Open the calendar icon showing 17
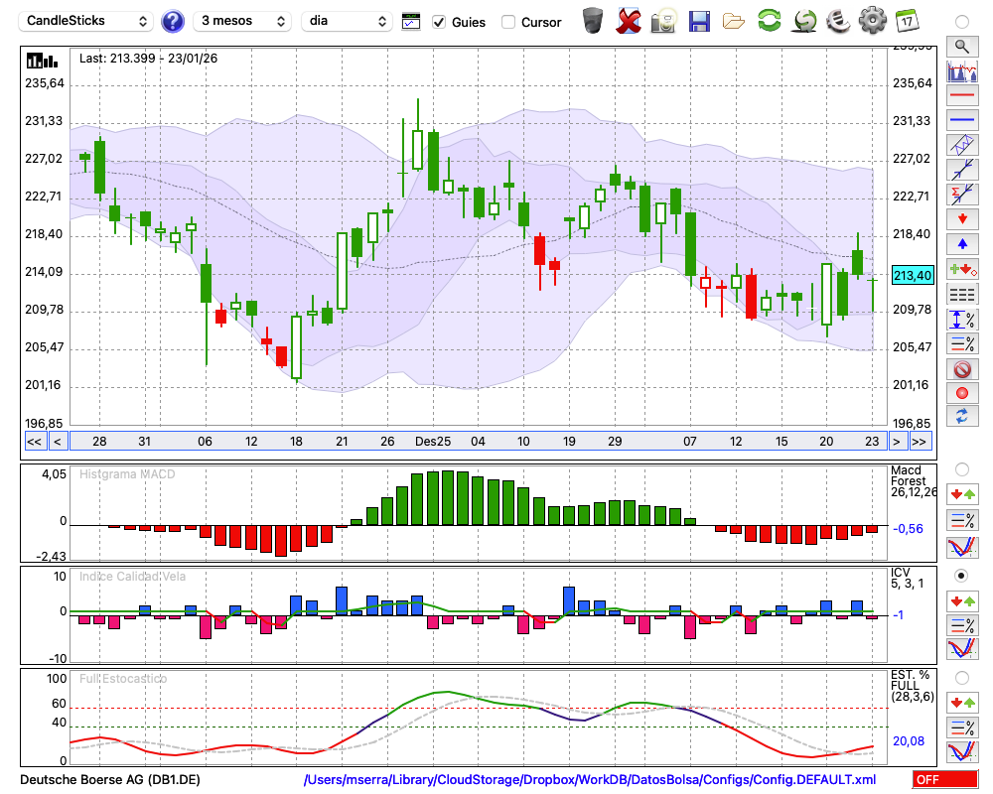Screen dimensions: 993x794 tap(907, 21)
